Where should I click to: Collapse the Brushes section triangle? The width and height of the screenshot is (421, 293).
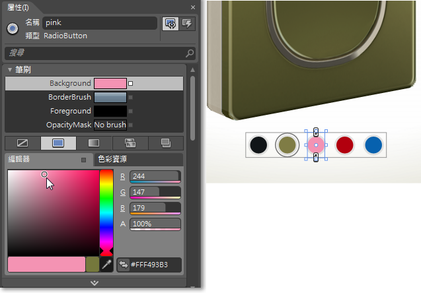pyautogui.click(x=10, y=70)
